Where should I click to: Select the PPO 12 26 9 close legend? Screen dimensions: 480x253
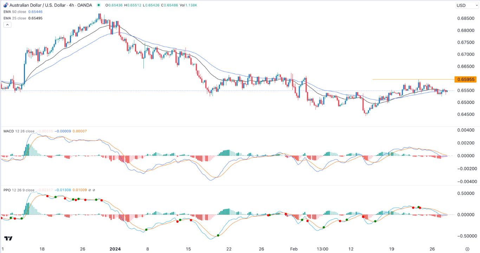point(19,190)
